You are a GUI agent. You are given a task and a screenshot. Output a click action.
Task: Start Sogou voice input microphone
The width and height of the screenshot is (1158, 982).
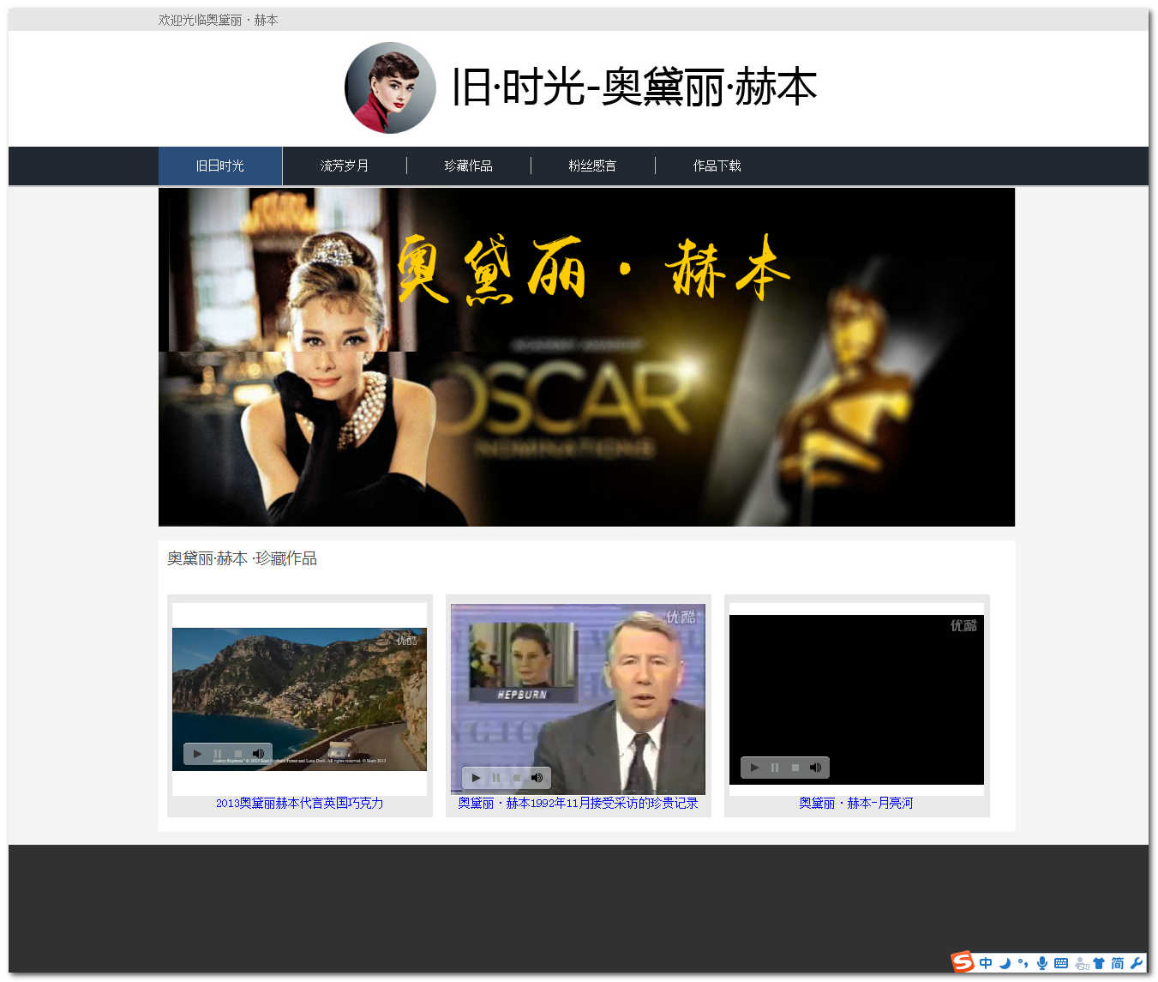click(1041, 963)
